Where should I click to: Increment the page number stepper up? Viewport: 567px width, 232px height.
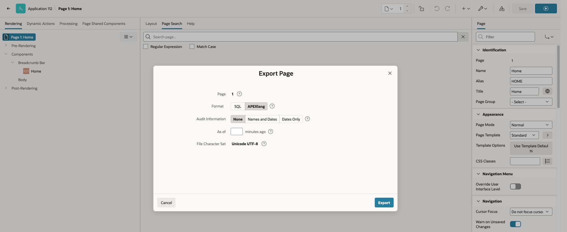coord(407,6)
